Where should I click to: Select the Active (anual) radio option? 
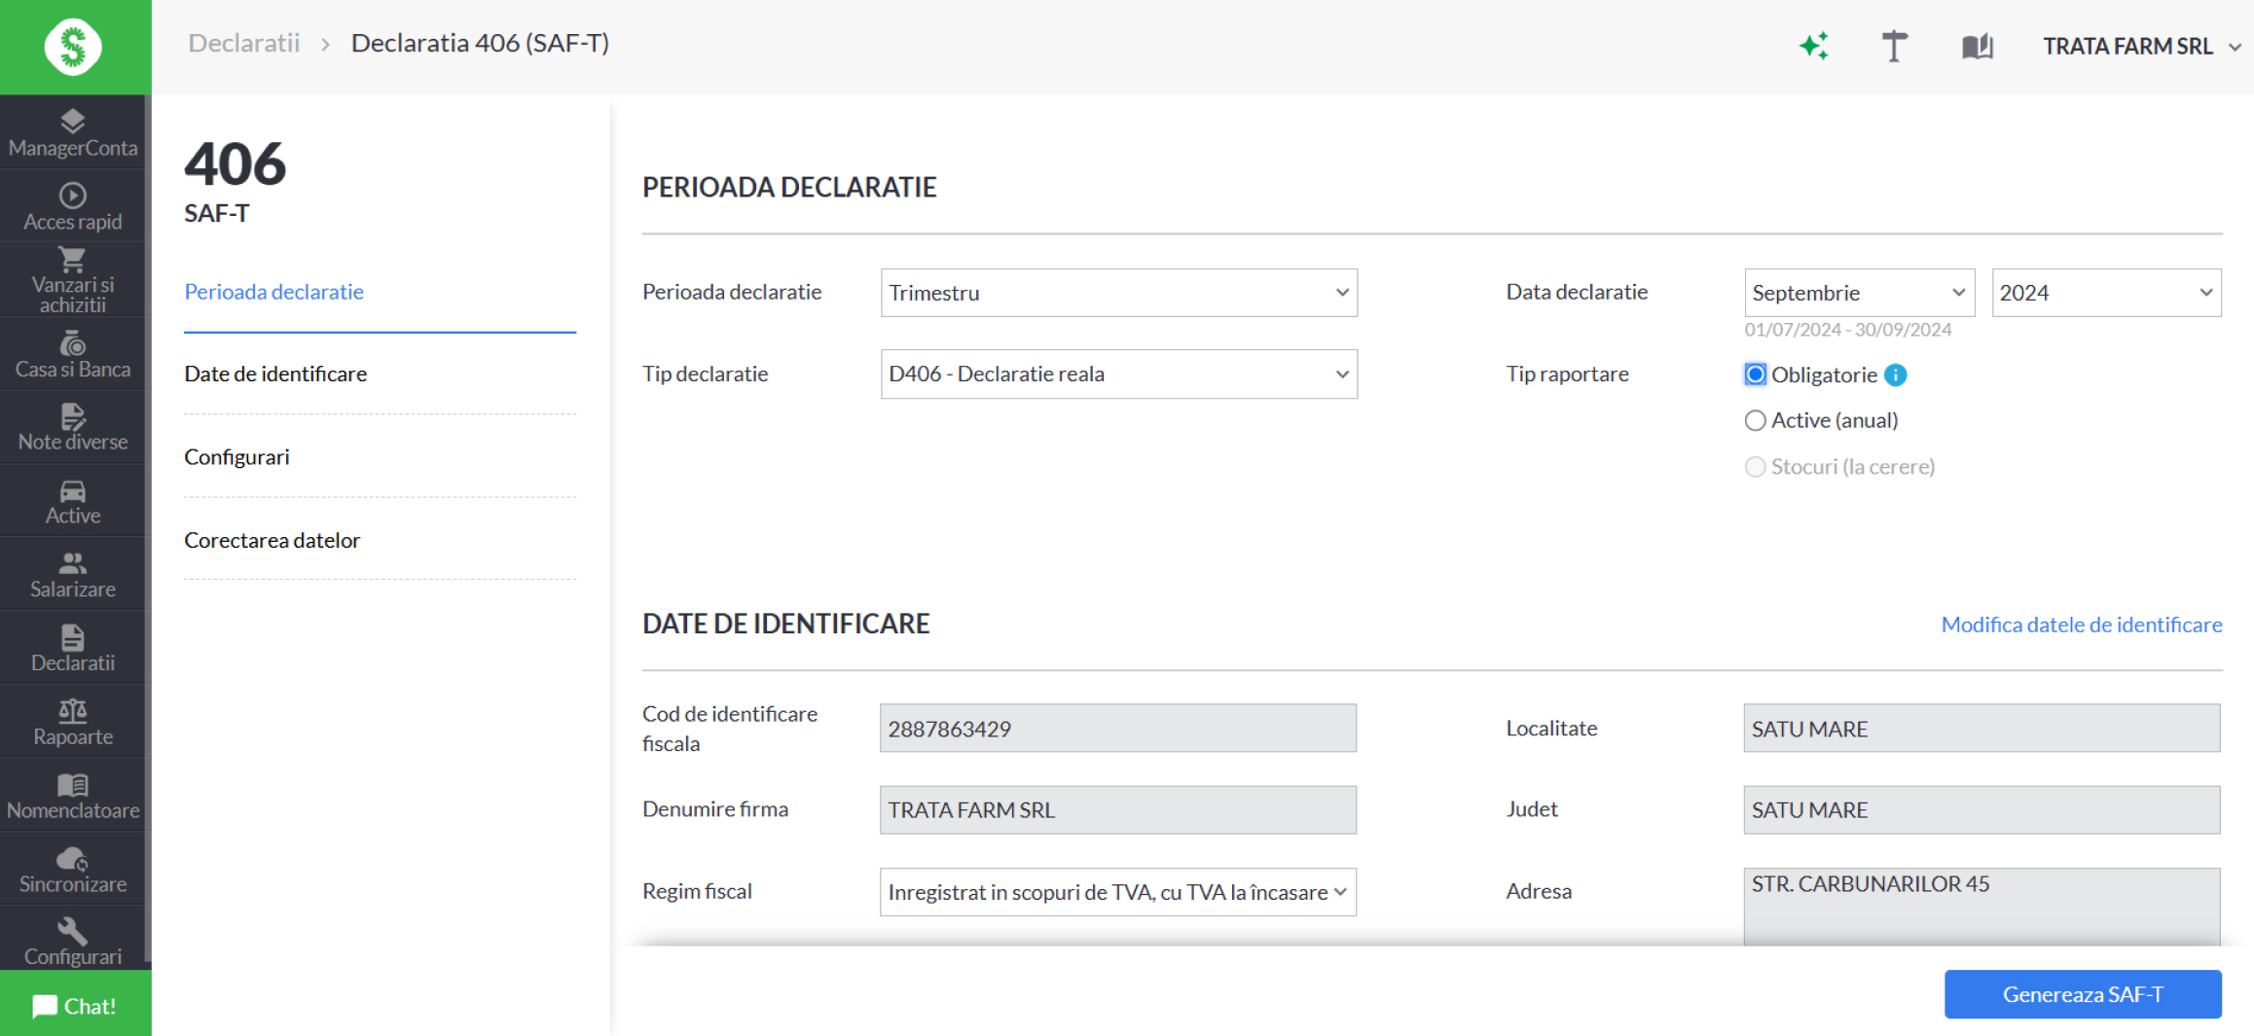coord(1755,420)
